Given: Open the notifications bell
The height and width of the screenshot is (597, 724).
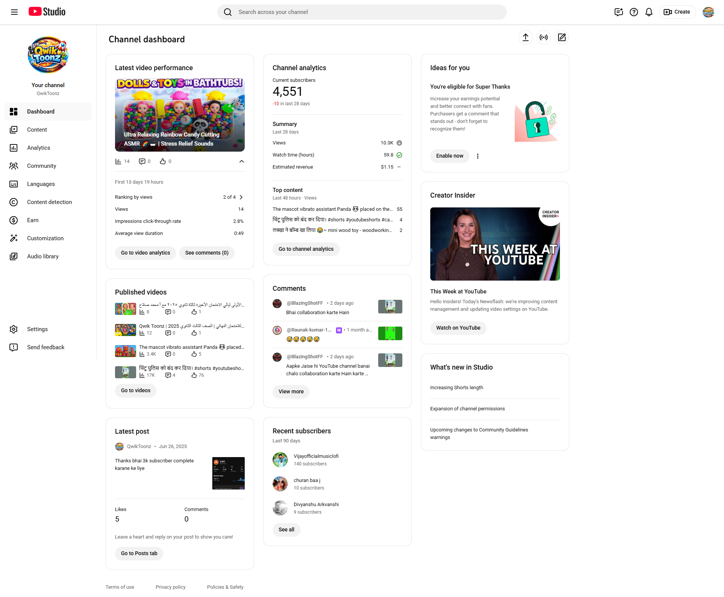Looking at the screenshot, I should [649, 12].
